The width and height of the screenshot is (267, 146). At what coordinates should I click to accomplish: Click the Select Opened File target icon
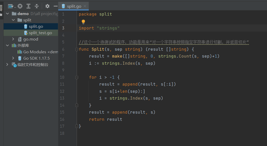pos(20,6)
